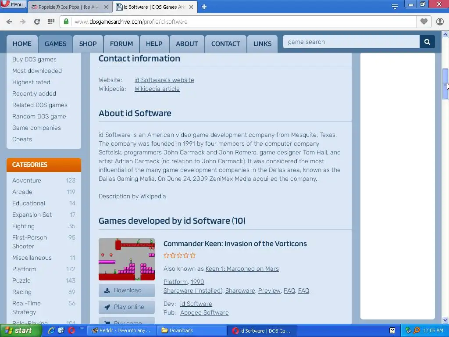Select the Educational category
Image resolution: width=449 pixels, height=337 pixels.
tap(29, 204)
